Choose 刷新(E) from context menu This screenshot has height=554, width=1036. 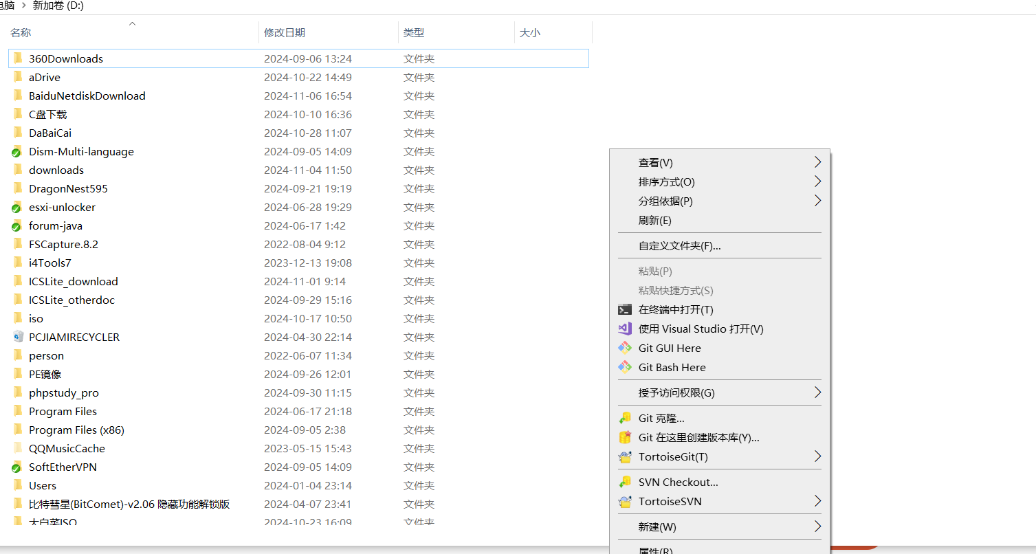click(x=720, y=220)
